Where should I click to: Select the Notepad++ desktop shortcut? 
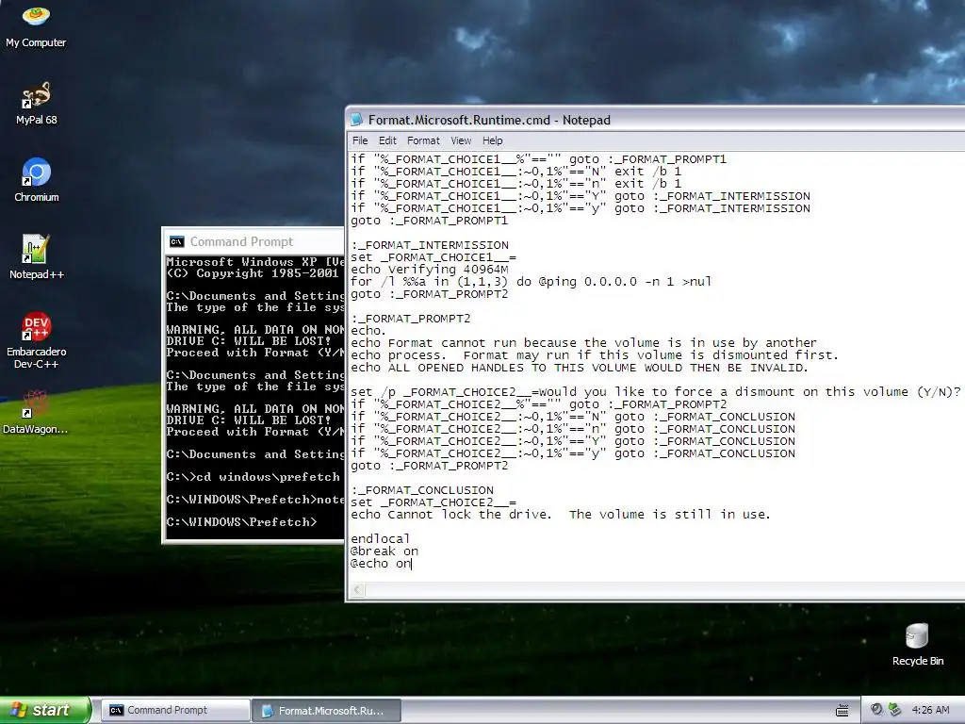37,257
